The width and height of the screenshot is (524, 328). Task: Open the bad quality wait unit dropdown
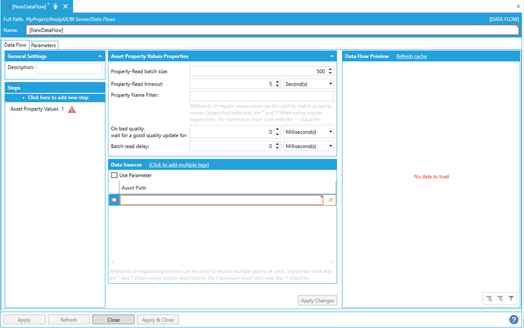tap(308, 132)
